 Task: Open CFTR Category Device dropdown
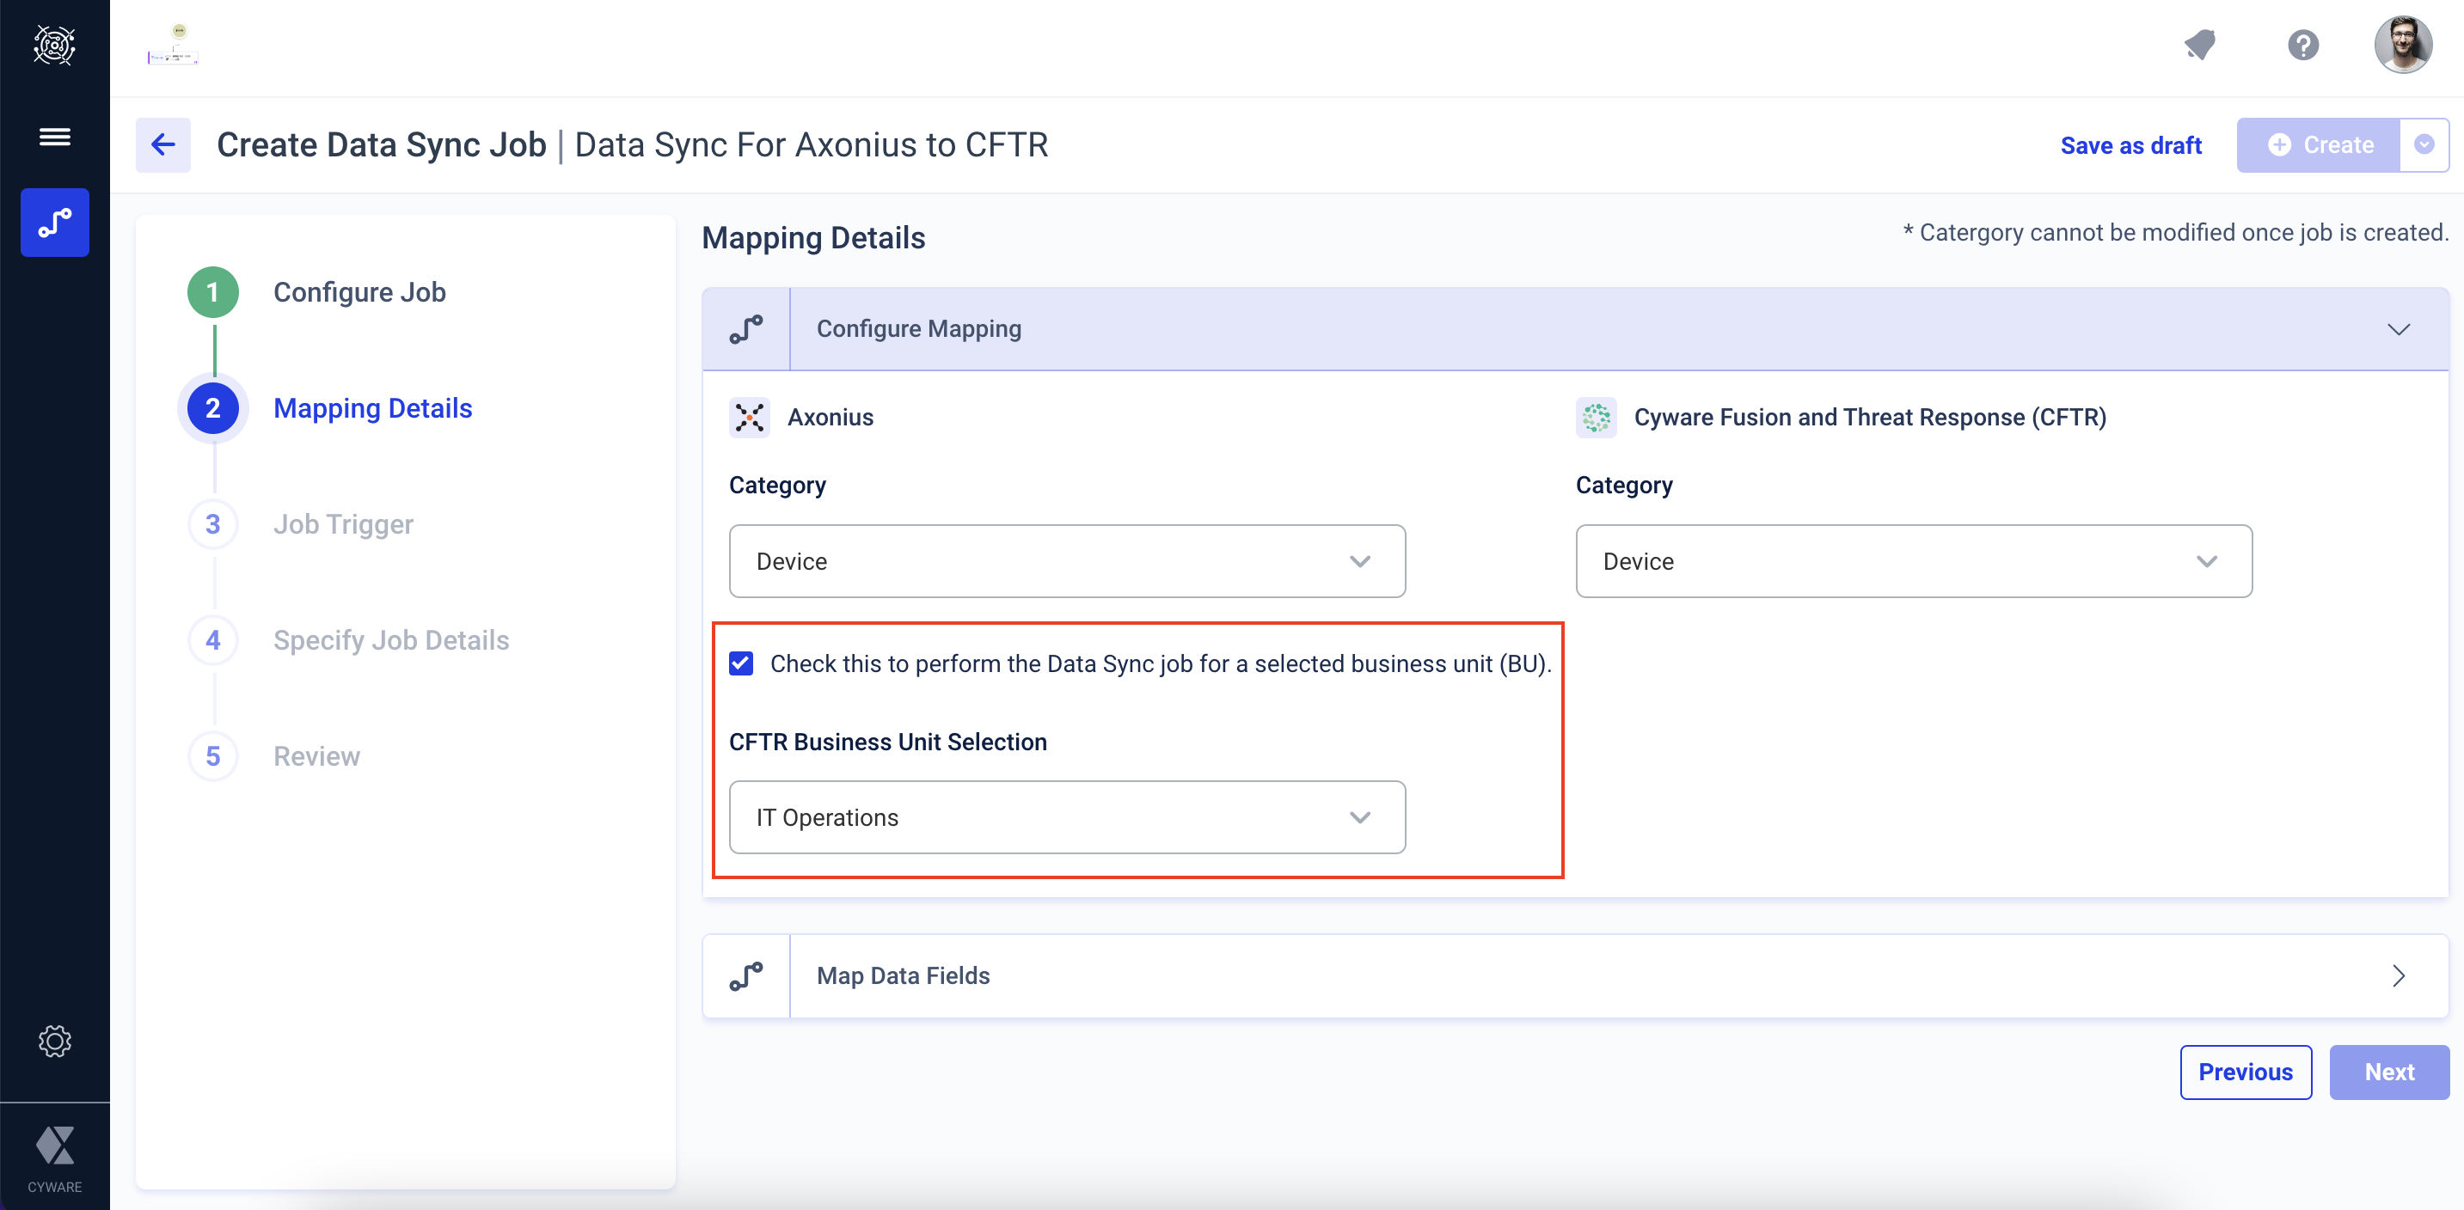point(1913,561)
